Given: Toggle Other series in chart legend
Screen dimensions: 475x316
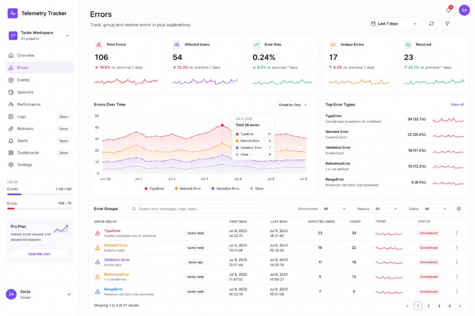Looking at the screenshot, I should coord(257,189).
